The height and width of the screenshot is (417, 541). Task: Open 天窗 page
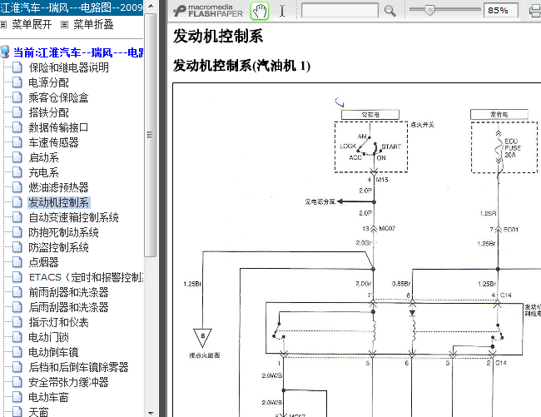coord(38,412)
